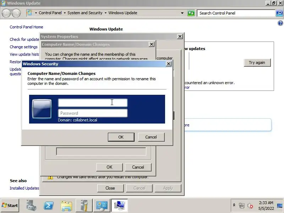The image size is (284, 213).
Task: Open the Control Panel taskbar icon
Action: [102, 206]
